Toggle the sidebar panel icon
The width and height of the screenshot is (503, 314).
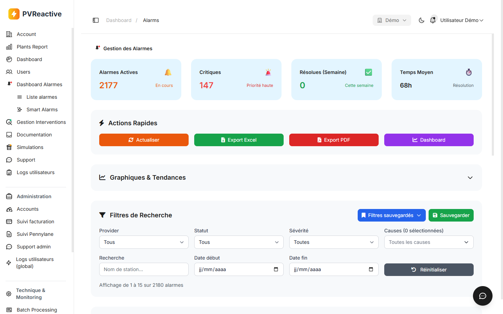tap(96, 20)
